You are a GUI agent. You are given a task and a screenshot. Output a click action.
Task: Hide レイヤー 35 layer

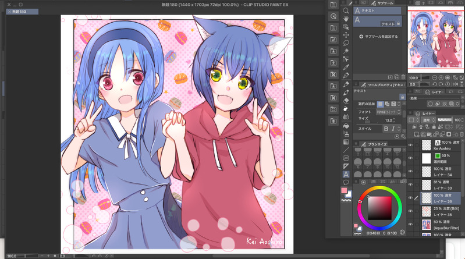point(410,211)
